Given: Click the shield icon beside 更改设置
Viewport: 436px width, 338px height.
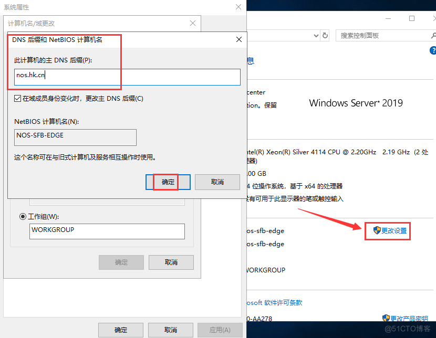Looking at the screenshot, I should click(x=377, y=230).
